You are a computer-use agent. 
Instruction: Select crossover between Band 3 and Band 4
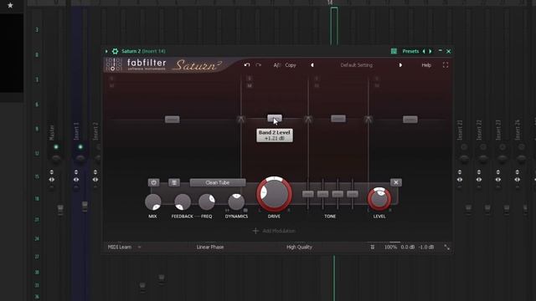[368, 119]
